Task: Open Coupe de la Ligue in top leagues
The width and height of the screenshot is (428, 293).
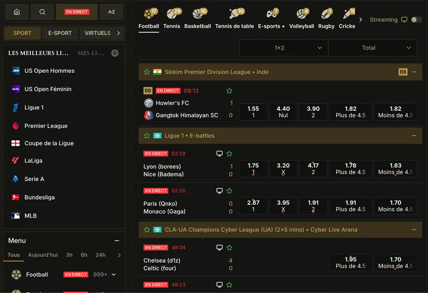Action: (49, 143)
